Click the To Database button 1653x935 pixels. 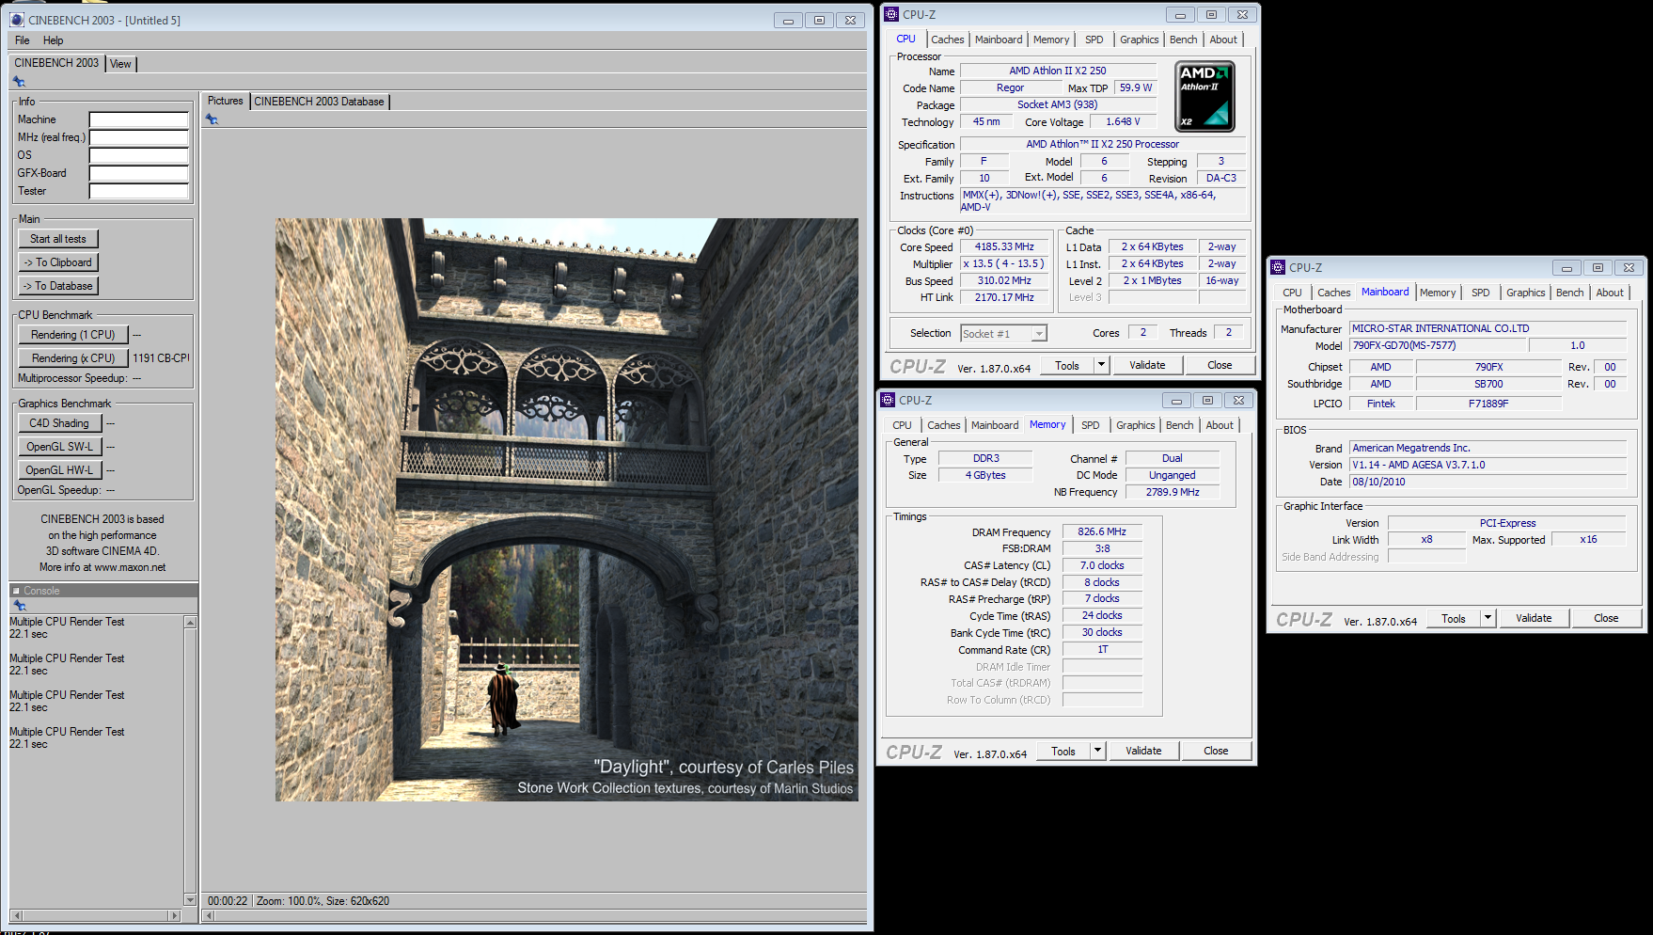coord(58,286)
